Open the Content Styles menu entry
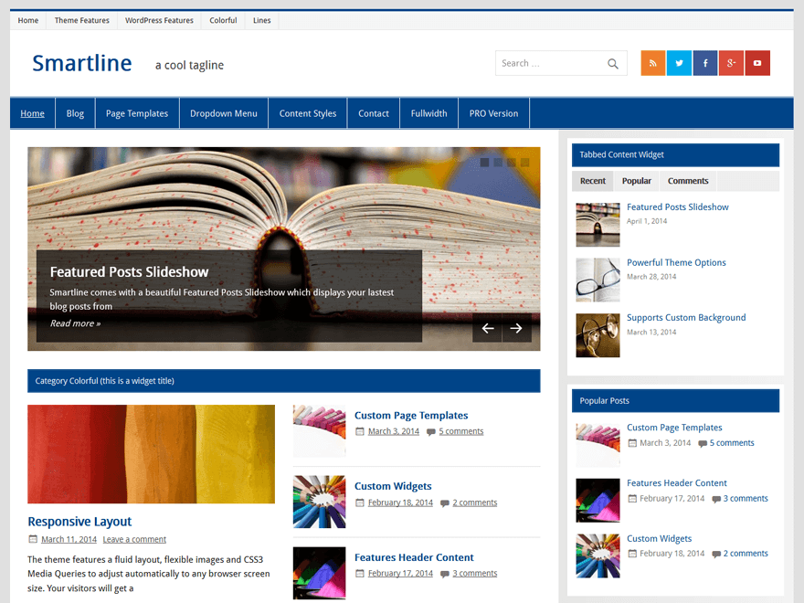This screenshot has height=603, width=804. coord(307,112)
